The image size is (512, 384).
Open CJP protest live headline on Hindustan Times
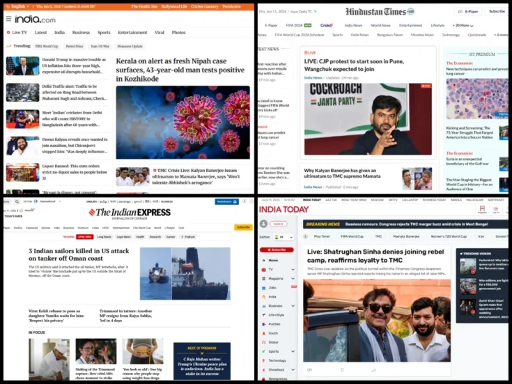coord(354,65)
